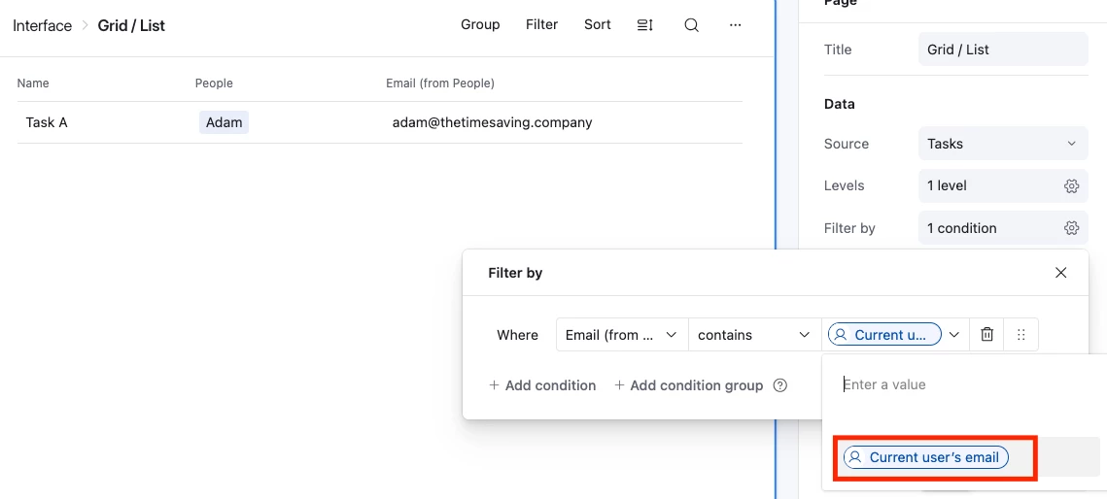The image size is (1107, 499).
Task: Click Add condition group button
Action: [x=689, y=385]
